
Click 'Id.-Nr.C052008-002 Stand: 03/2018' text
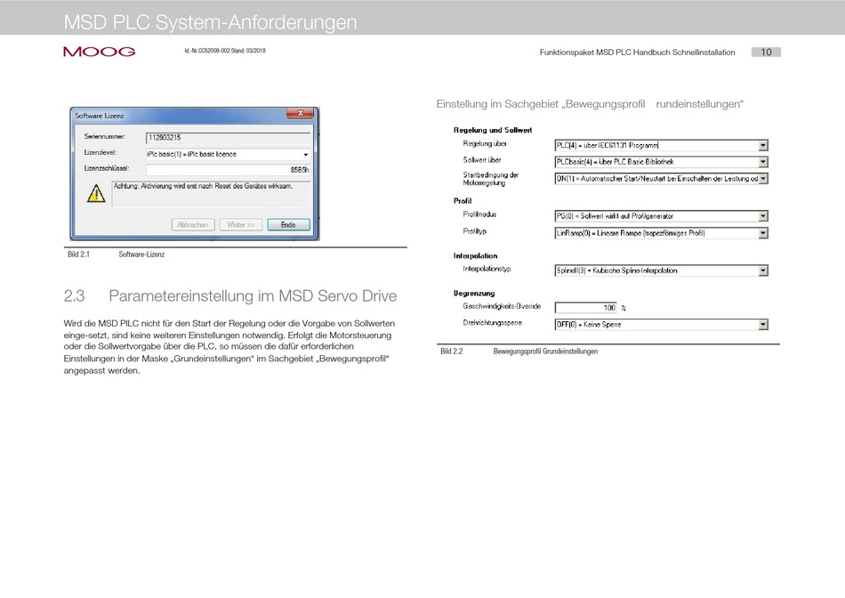[x=225, y=51]
